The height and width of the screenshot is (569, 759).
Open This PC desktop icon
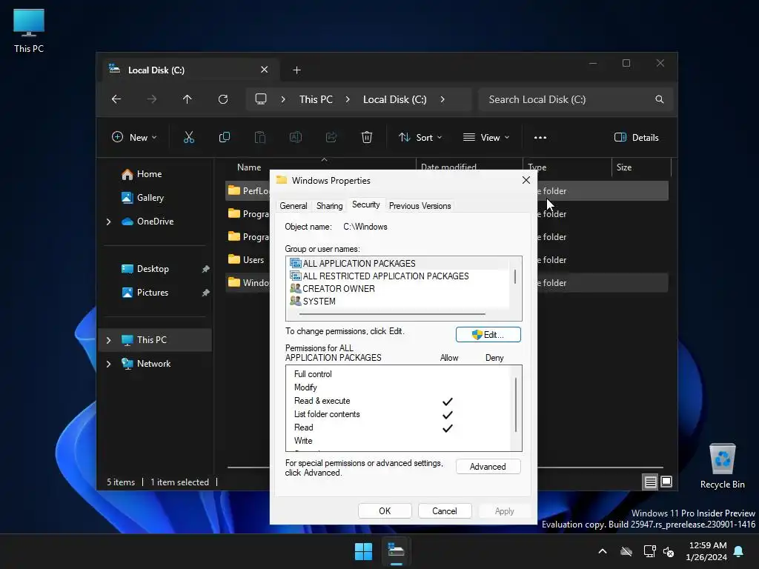click(29, 31)
